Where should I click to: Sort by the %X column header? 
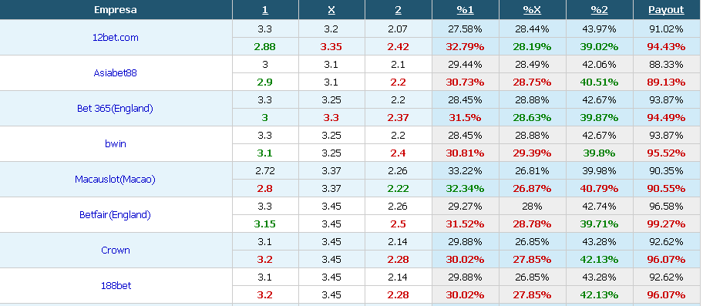tap(532, 10)
